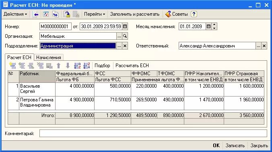Viewport: 272px width, 152px height.
Task: Open Советы assistant
Action: (177, 14)
